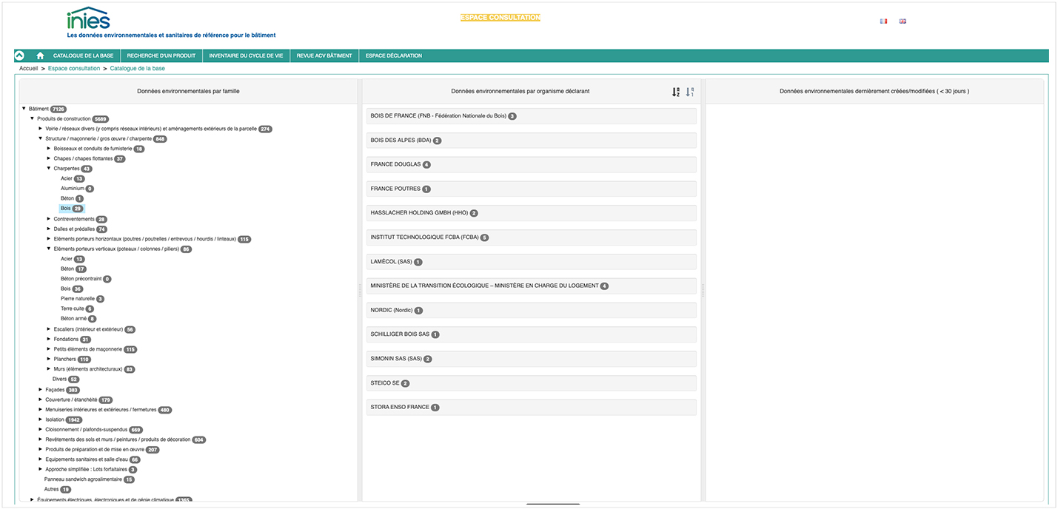The width and height of the screenshot is (1058, 509).
Task: Go to home via the house icon
Action: coord(40,55)
